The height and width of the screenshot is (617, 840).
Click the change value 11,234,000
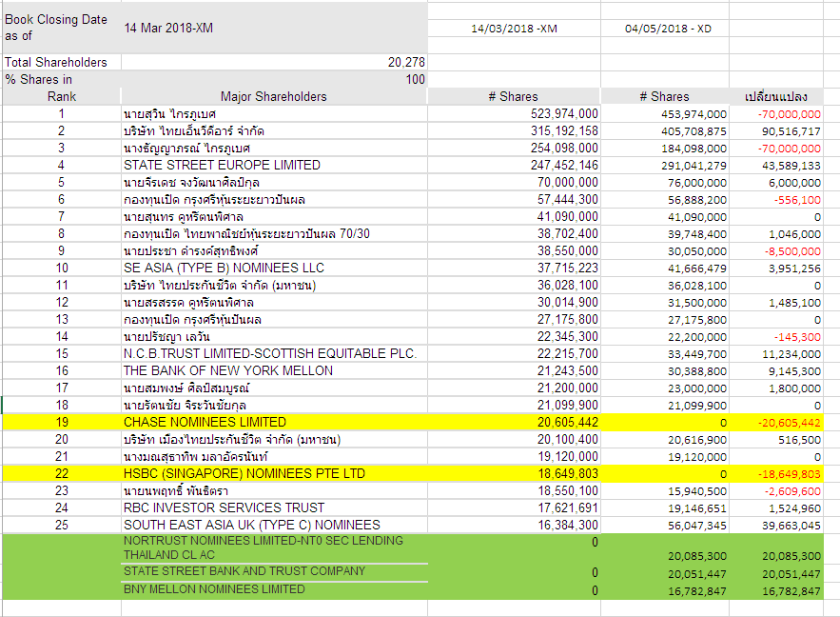pyautogui.click(x=776, y=354)
